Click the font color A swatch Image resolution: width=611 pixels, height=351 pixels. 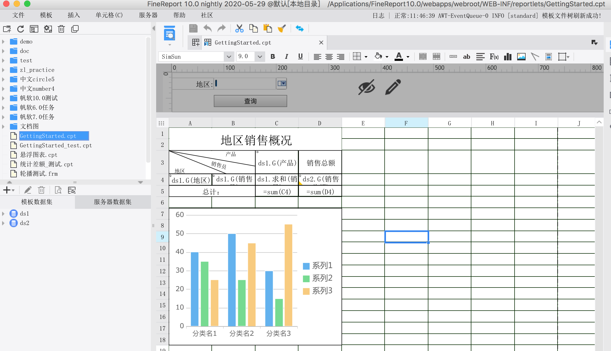[399, 56]
